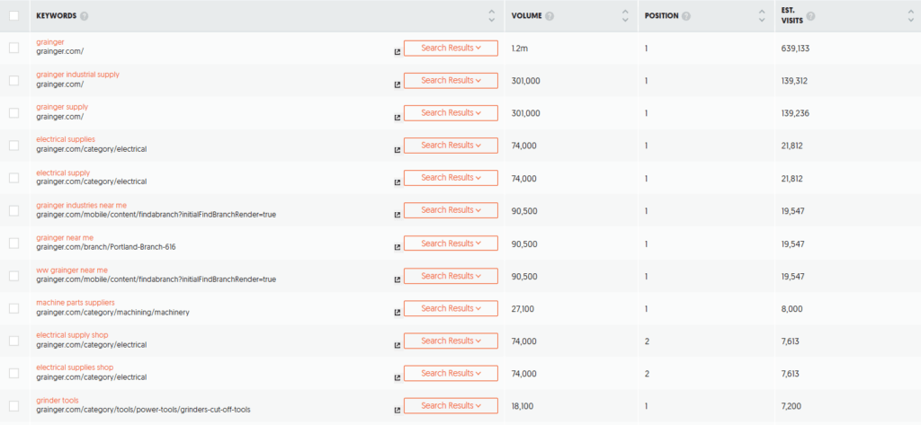Screen dimensions: 921x425
Task: Check the box for the 'grainger' keyword row
Action: coord(14,49)
